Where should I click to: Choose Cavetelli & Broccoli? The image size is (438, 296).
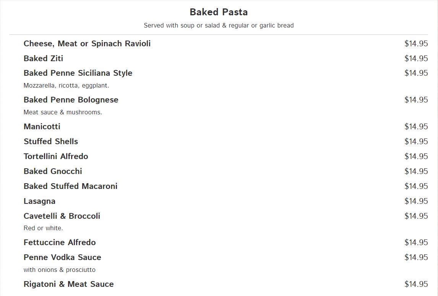coord(62,216)
